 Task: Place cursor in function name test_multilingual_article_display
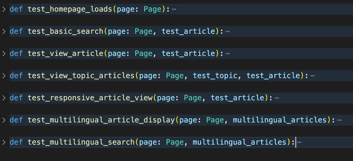pyautogui.click(x=101, y=120)
